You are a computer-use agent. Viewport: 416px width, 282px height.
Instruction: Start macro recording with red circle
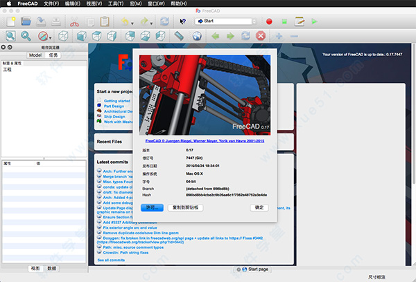coord(269,21)
